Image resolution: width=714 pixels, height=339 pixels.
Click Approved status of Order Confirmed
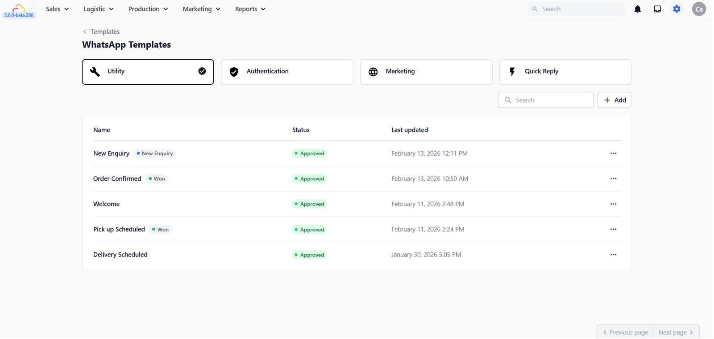coord(310,179)
